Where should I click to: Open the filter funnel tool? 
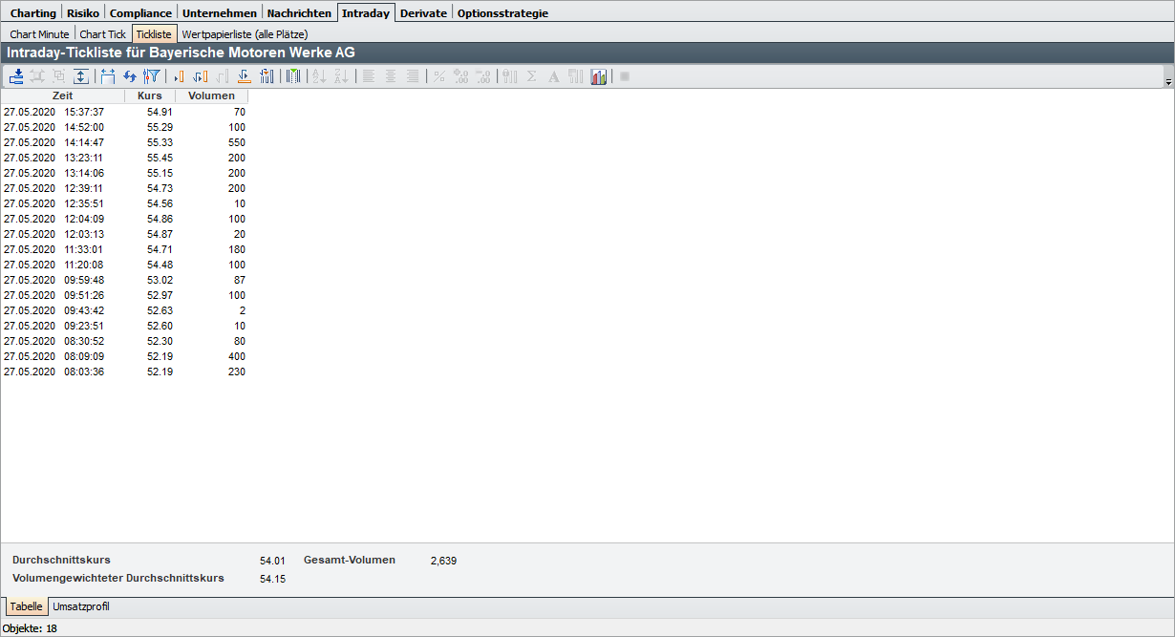(x=151, y=76)
